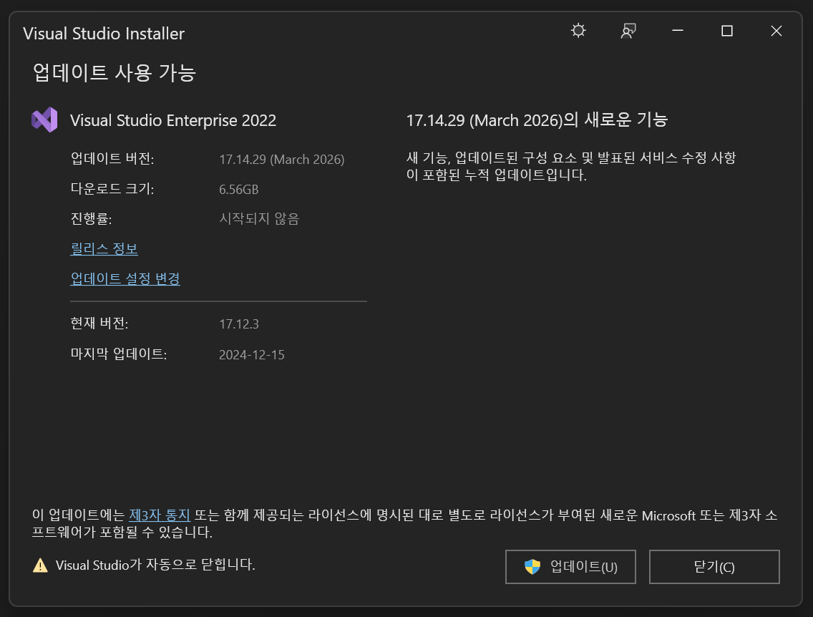Image resolution: width=813 pixels, height=617 pixels.
Task: Click the update version 17.14.29 (March 2026) value
Action: point(281,159)
